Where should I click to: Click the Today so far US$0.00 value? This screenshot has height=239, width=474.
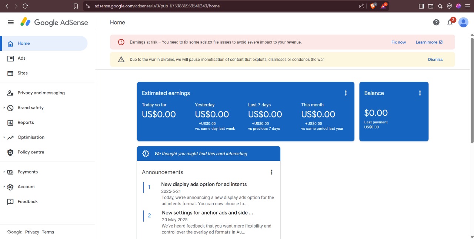tap(159, 114)
